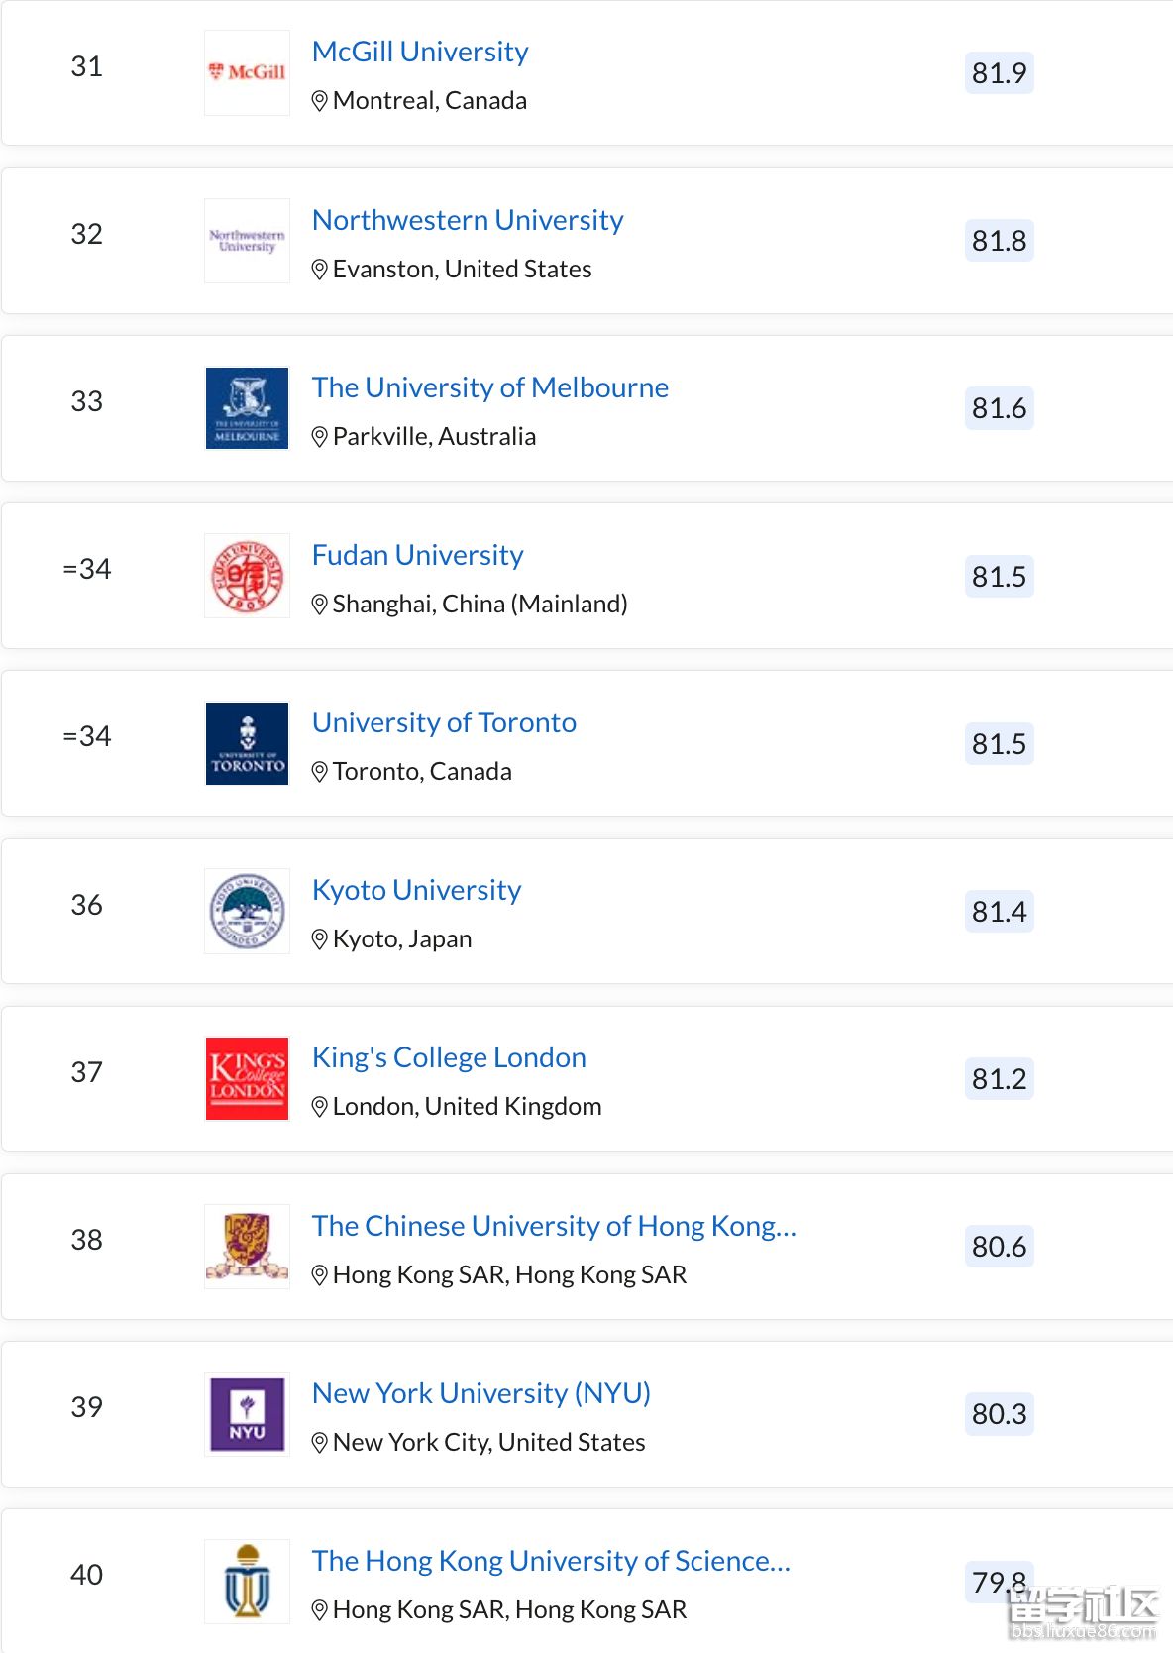This screenshot has height=1653, width=1173.
Task: Click the Kyoto University emblem
Action: (247, 911)
